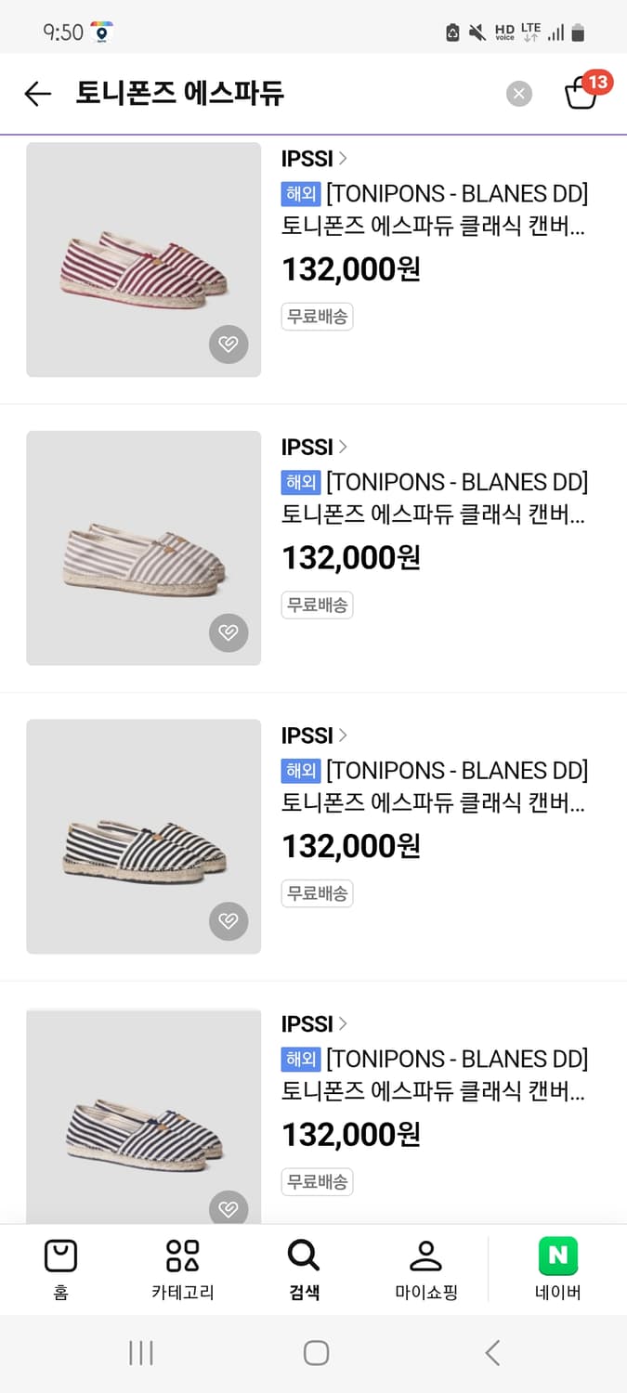Screen dimensions: 627x1393
Task: Open the 무료배송 free shipping tag on the top product
Action: [317, 316]
